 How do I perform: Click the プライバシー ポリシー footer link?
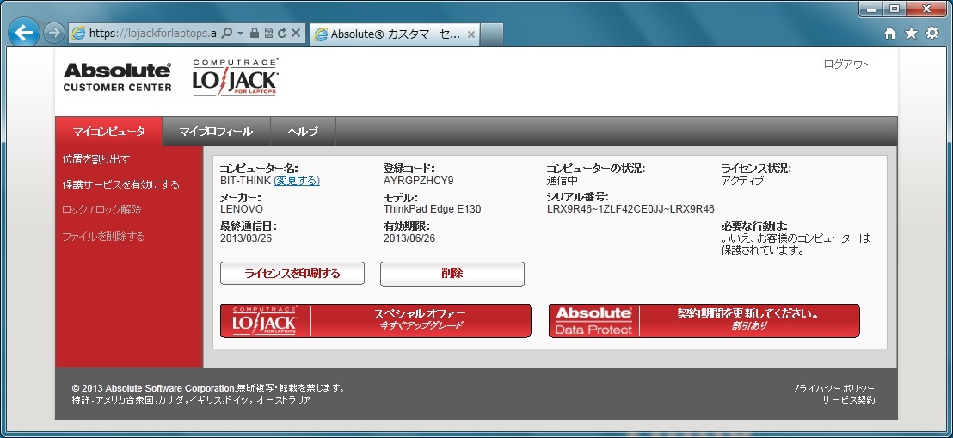(x=833, y=388)
